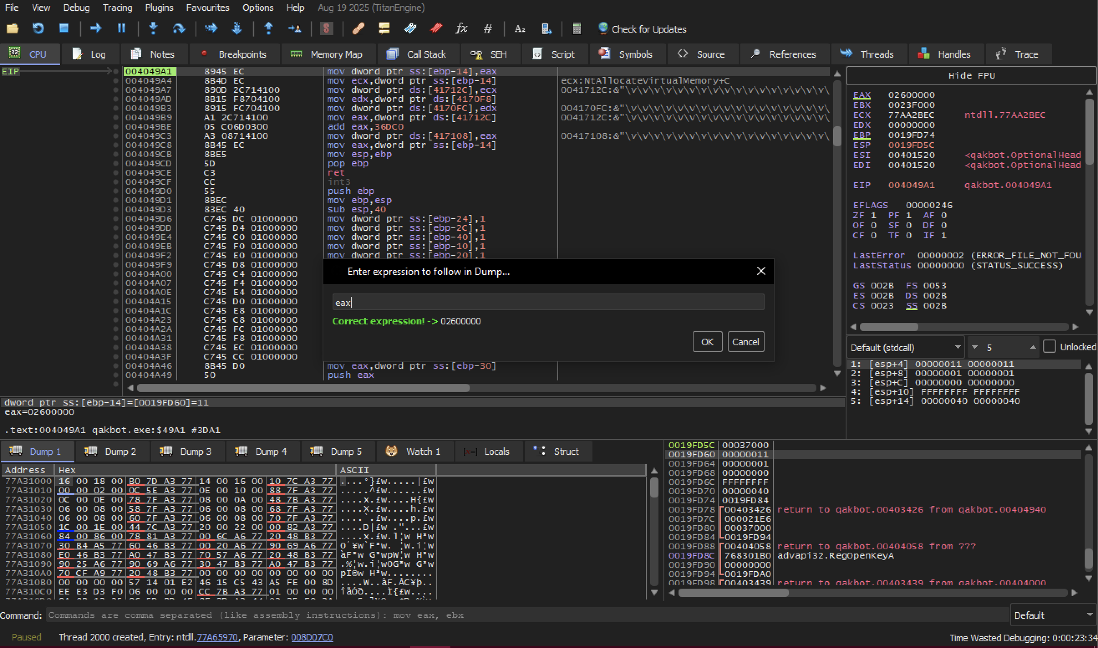
Task: Click the parameter link 008D07C0
Action: [312, 638]
